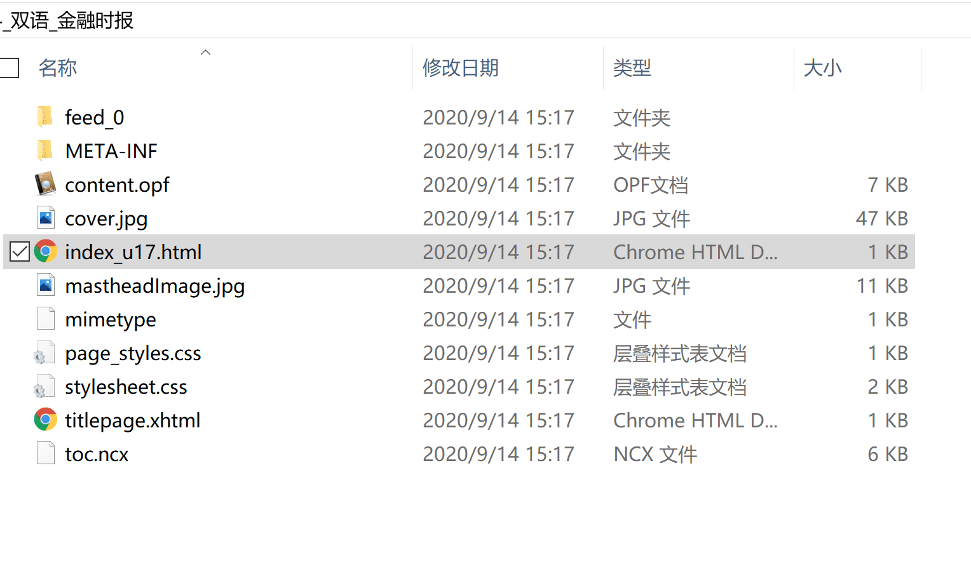Sort files by 修改日期 column header
This screenshot has width=971, height=569.
tap(461, 68)
